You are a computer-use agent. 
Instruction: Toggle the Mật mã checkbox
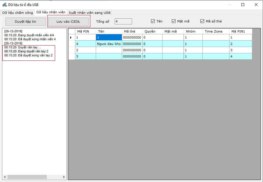(174, 21)
